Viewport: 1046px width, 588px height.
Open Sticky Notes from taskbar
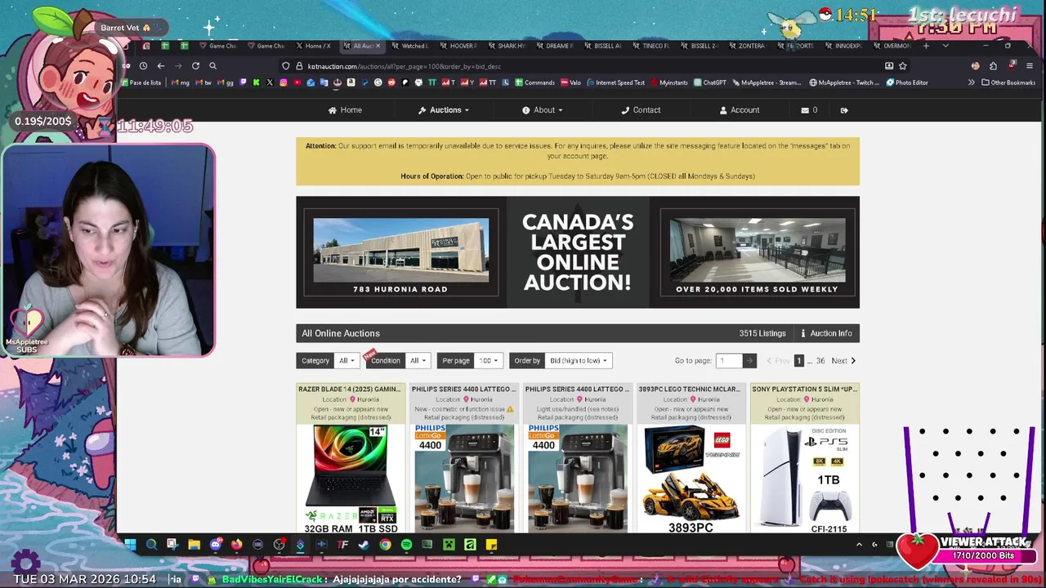click(491, 545)
